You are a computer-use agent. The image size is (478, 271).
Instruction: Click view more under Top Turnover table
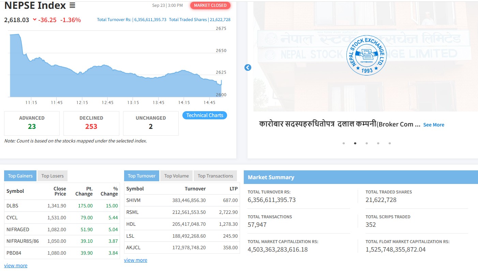pos(136,260)
